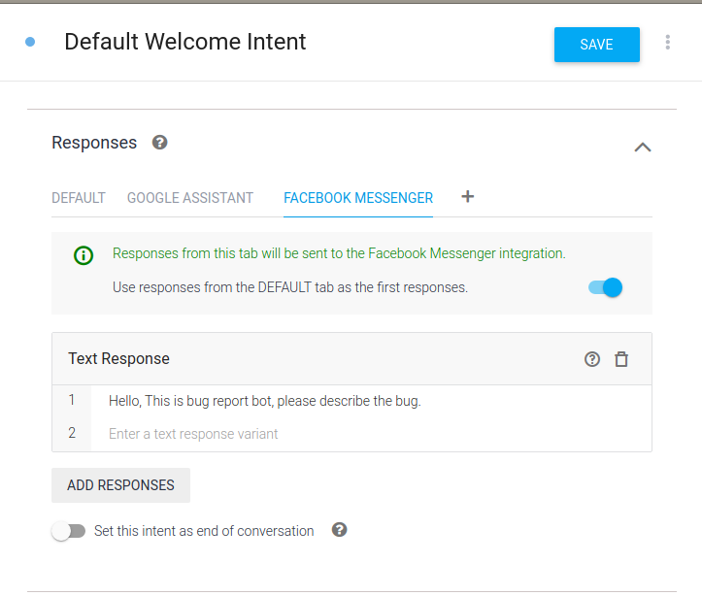This screenshot has height=596, width=702.
Task: Open the GOOGLE ASSISTANT tab
Action: point(190,198)
